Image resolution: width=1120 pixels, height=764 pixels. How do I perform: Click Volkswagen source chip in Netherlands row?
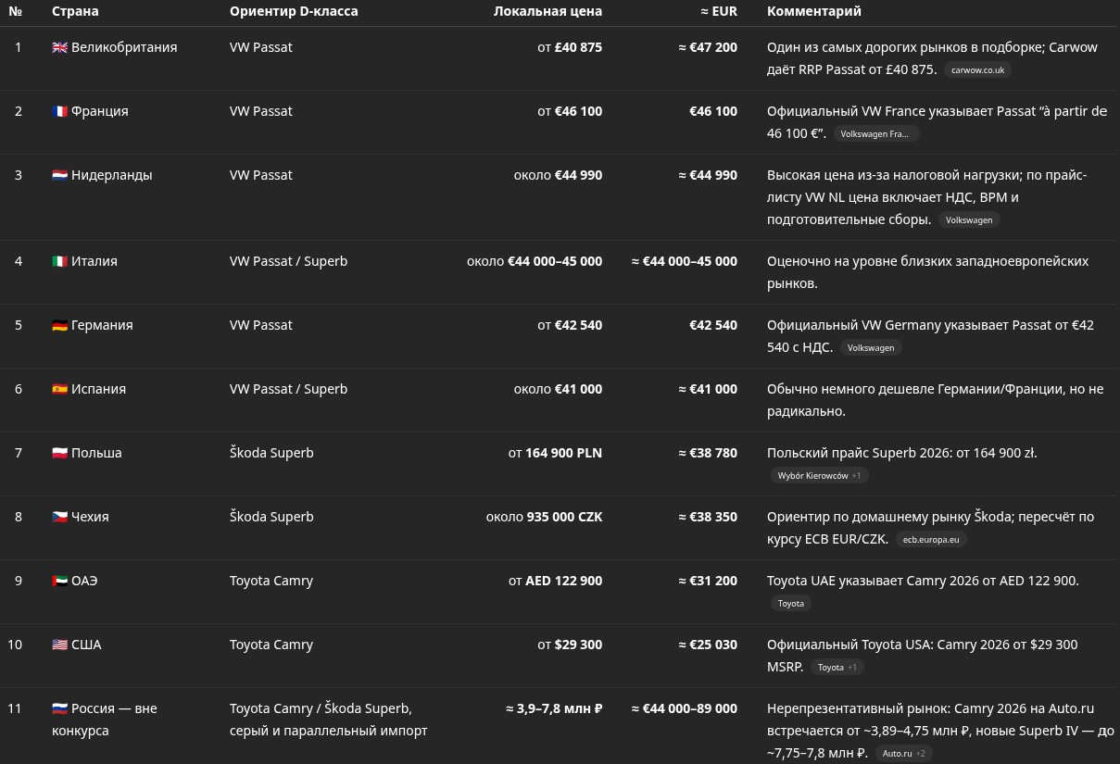[969, 220]
